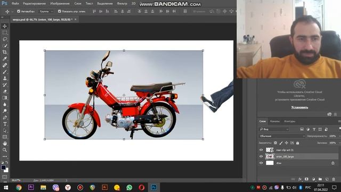The width and height of the screenshot is (341, 192).
Task: Select the Quick Selection tool
Action: pos(5,46)
